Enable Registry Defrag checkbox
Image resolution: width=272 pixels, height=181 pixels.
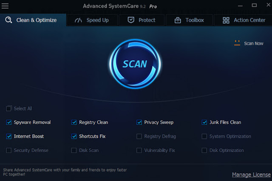[x=139, y=136]
